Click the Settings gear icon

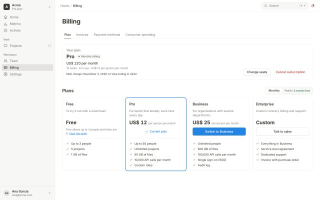[x=5, y=74]
